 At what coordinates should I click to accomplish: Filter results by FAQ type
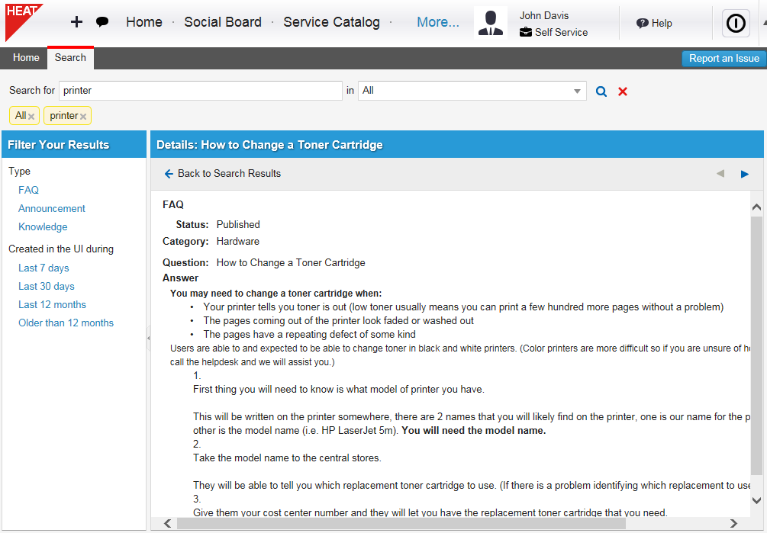click(x=28, y=190)
